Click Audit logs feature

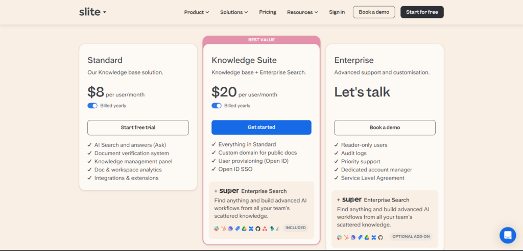point(353,154)
